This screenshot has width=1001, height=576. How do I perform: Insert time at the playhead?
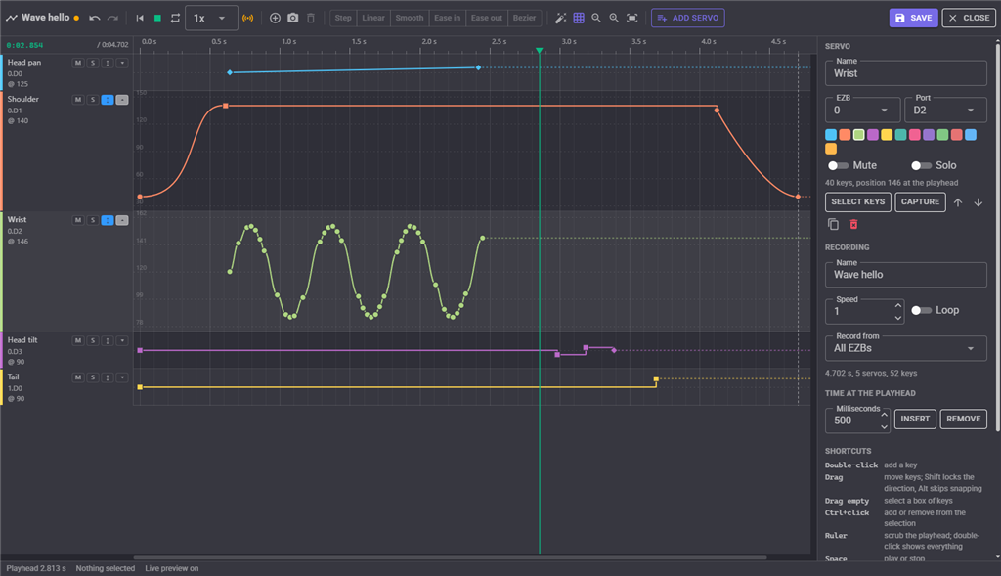915,419
